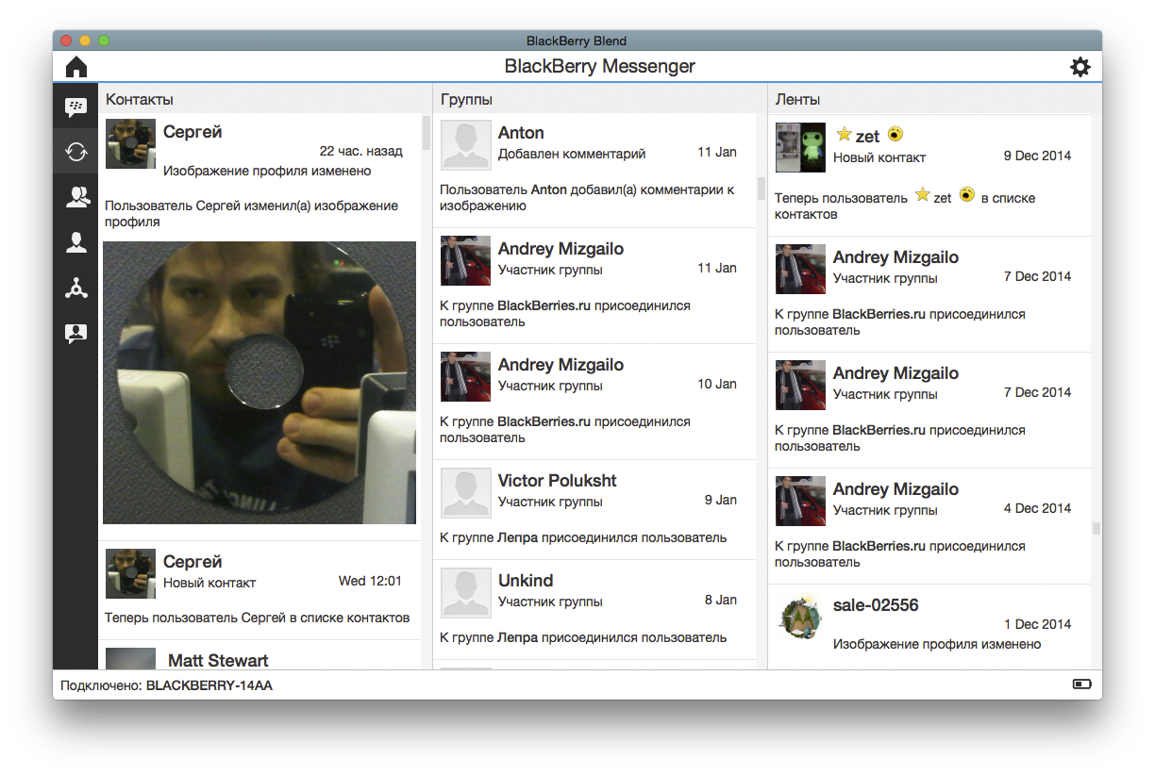Click the Контакты column scrollbar
Viewport: 1155px width, 775px height.
[427, 133]
